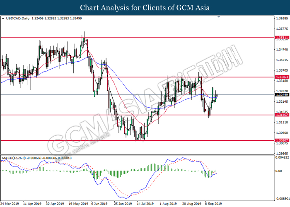The image size is (290, 207).
Task: Click the 1.36285 price axis value
Action: point(282,19)
